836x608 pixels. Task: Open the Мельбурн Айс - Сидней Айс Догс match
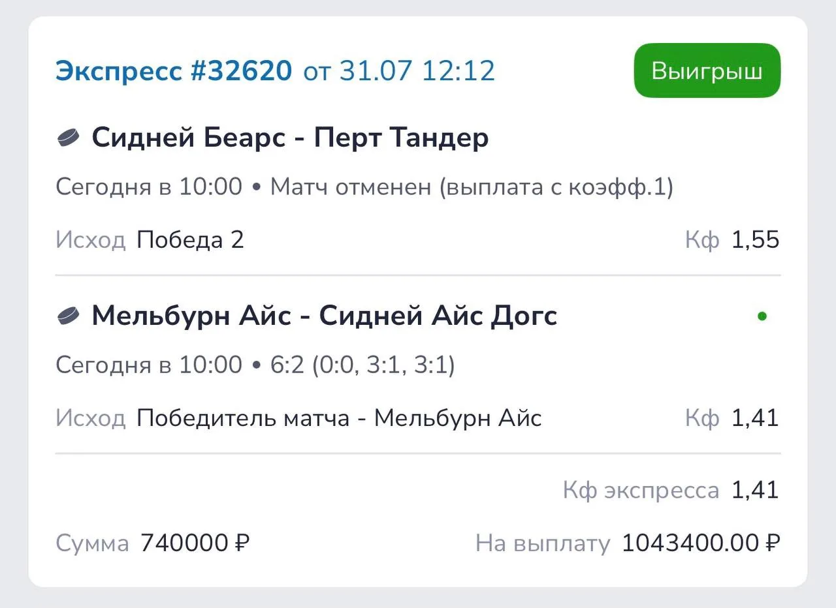324,316
